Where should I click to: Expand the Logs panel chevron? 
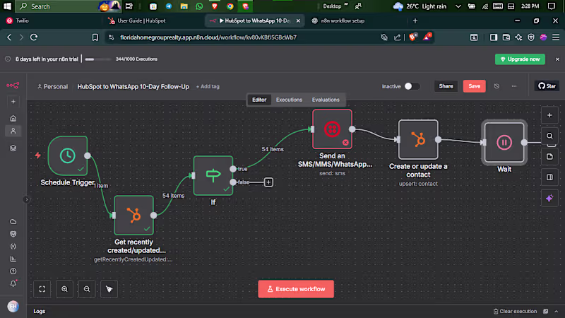point(557,312)
